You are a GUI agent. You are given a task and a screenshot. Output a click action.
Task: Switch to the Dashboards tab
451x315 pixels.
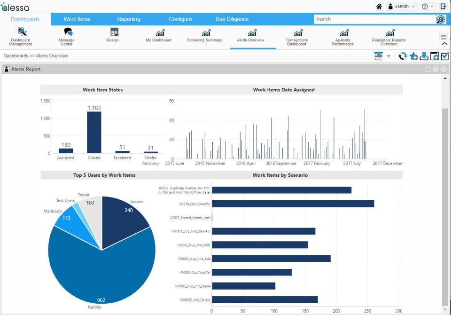[x=25, y=19]
